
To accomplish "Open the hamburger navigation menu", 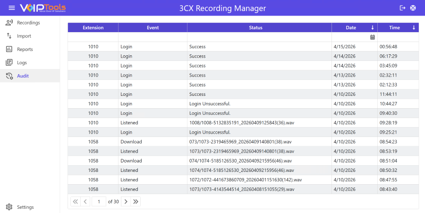I will [11, 8].
